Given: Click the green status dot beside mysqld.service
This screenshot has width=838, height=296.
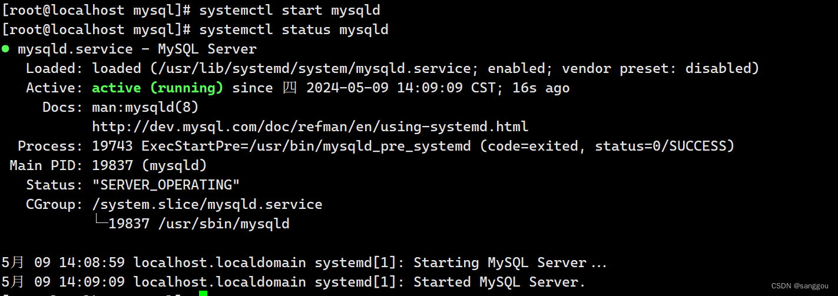Looking at the screenshot, I should point(5,49).
